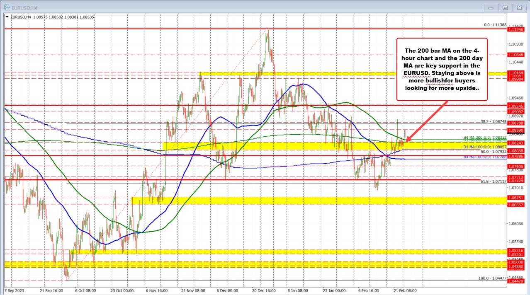The image size is (530, 295).
Task: Select the current price 1.08590 marker
Action: pyautogui.click(x=516, y=131)
